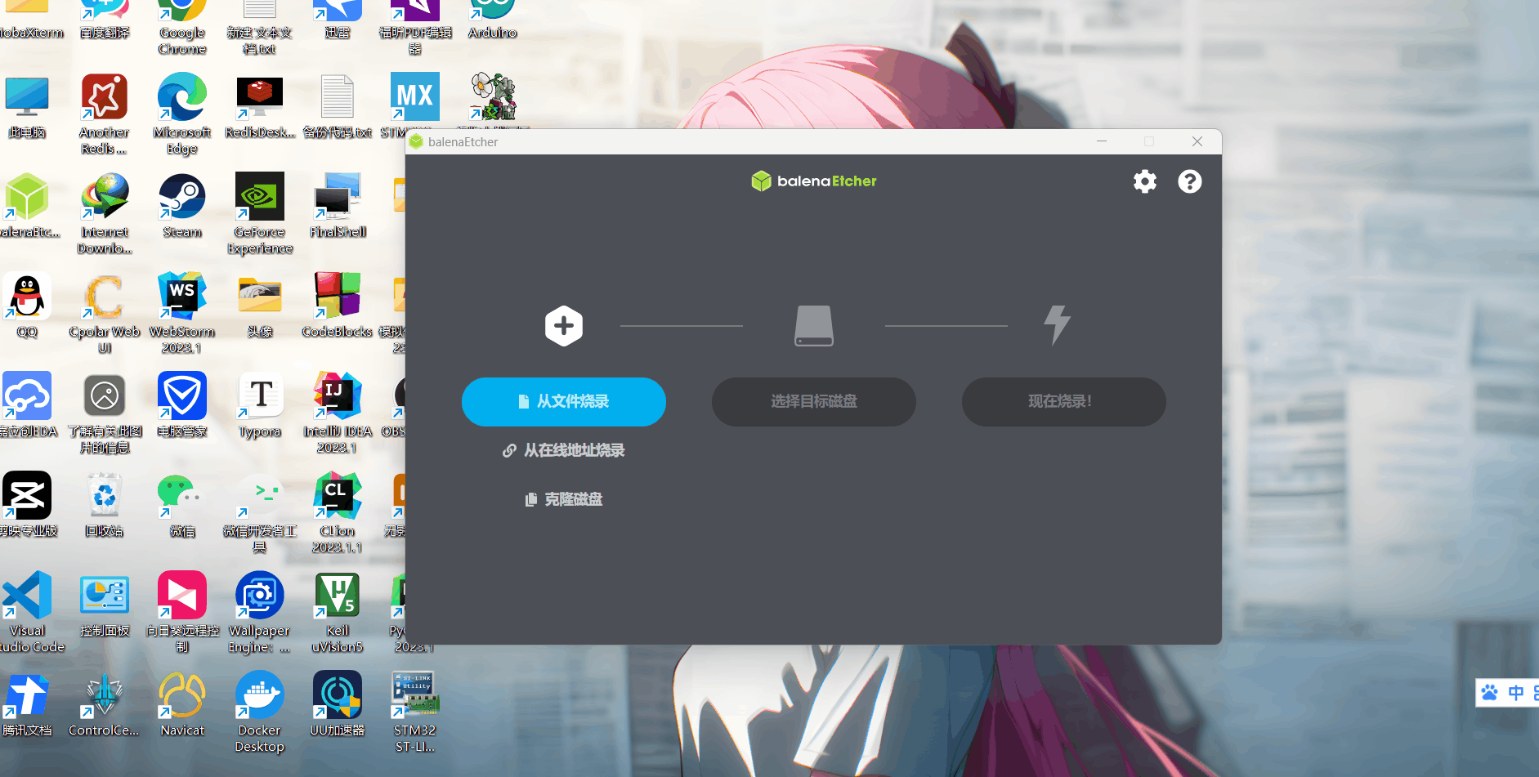Viewport: 1539px width, 777px height.
Task: Click 从文件烧录 flash from file button
Action: tap(564, 402)
